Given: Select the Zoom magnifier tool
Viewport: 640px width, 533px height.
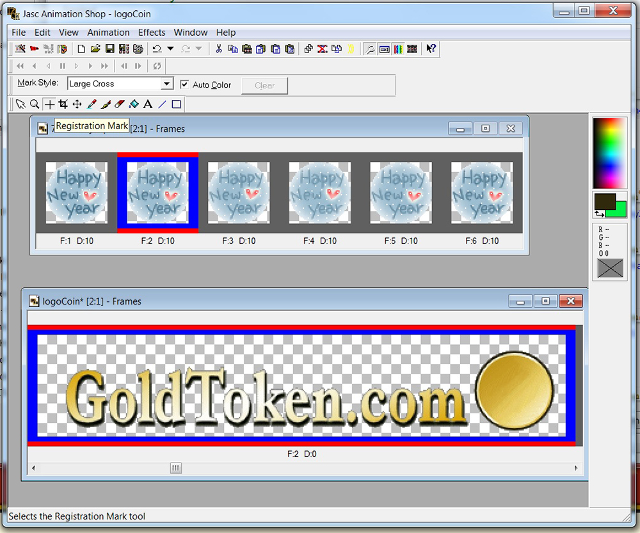Looking at the screenshot, I should pyautogui.click(x=35, y=104).
